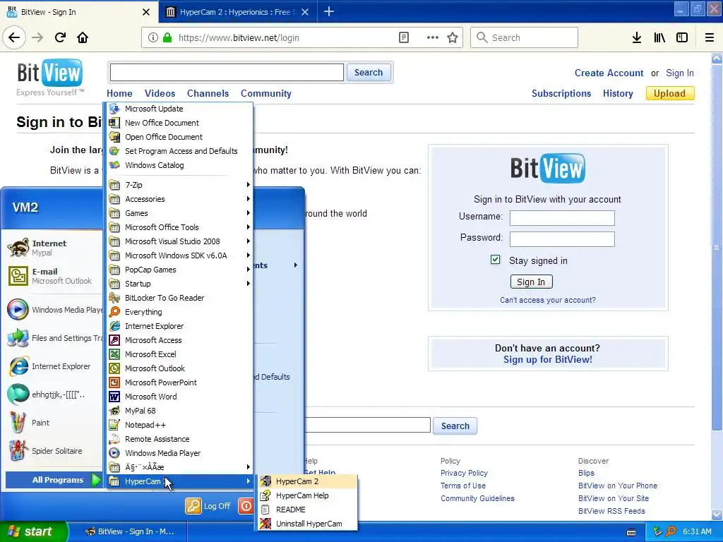Viewport: 723px width, 542px height.
Task: Open Windows Media Player in All Programs list
Action: 180,453
